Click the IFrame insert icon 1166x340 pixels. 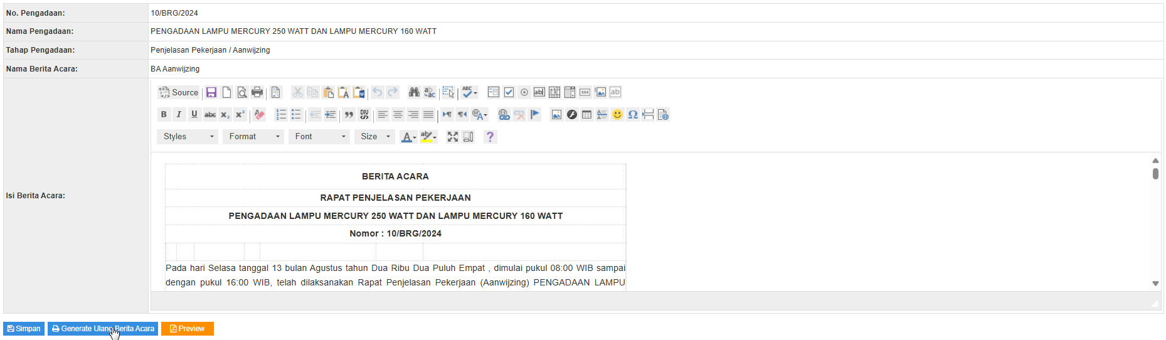(664, 114)
